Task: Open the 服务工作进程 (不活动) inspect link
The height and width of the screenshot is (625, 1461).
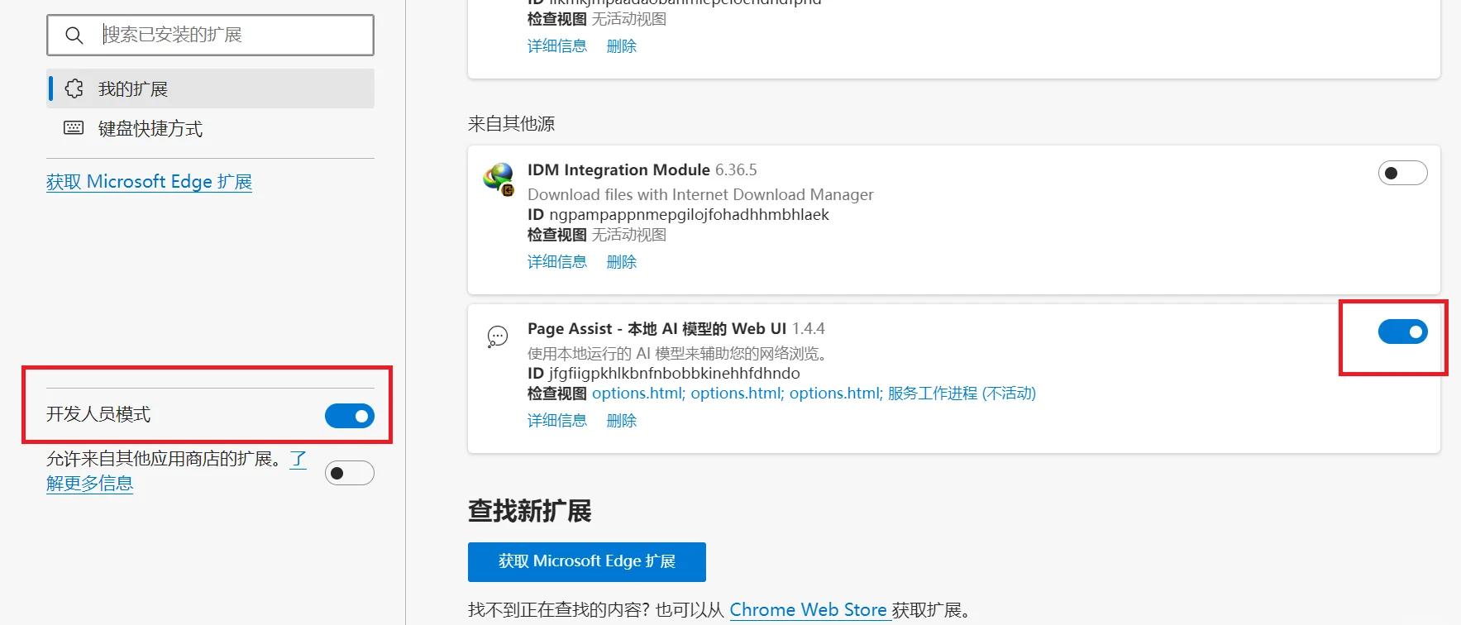Action: 962,394
